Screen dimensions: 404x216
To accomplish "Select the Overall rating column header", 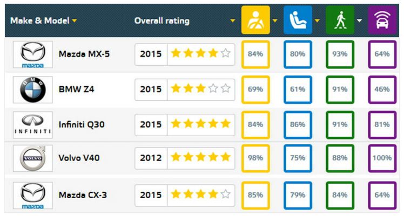I will coord(162,21).
